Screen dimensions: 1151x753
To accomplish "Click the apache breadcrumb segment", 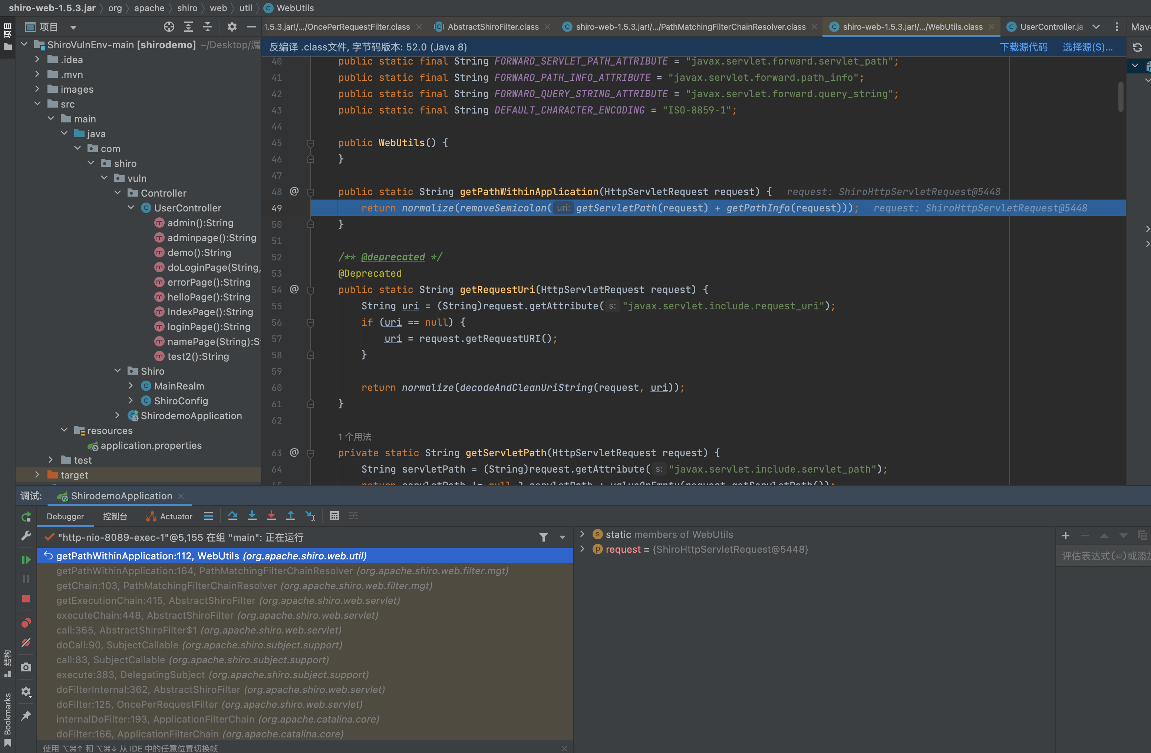I will [x=149, y=8].
